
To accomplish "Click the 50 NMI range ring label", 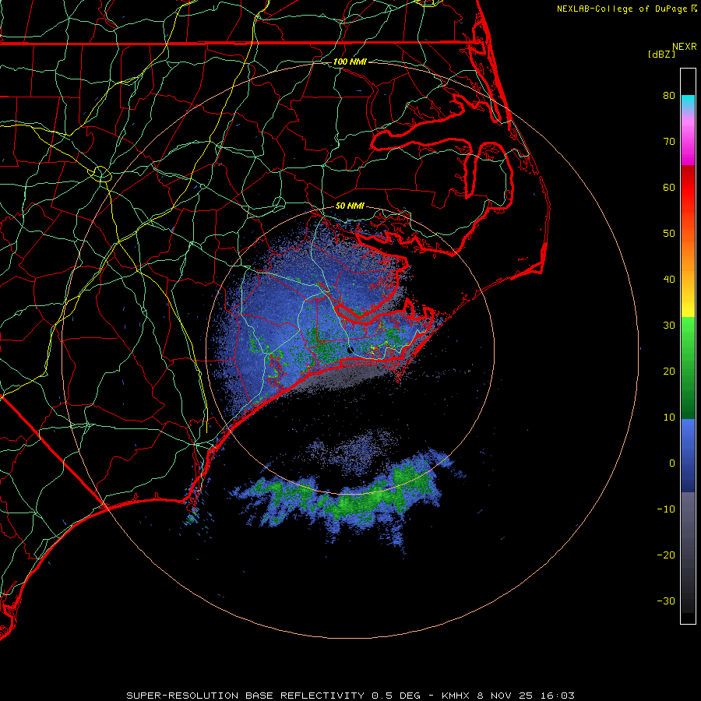I will coord(350,206).
